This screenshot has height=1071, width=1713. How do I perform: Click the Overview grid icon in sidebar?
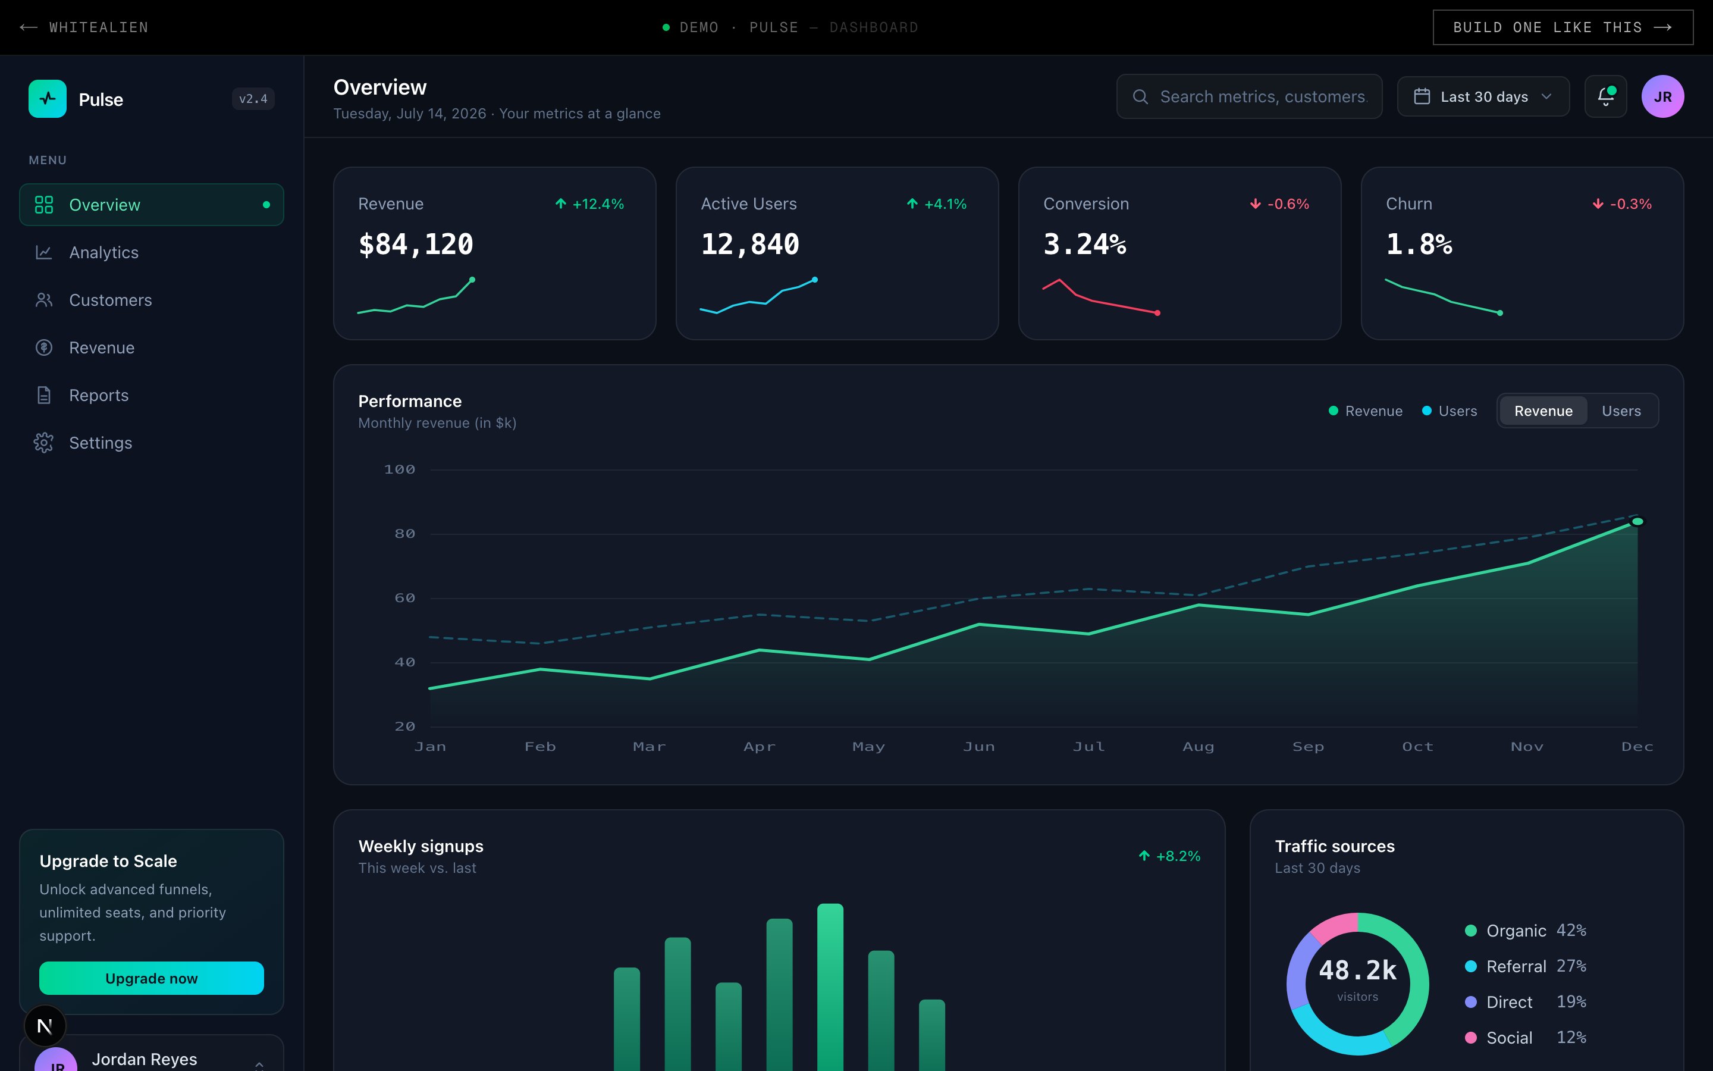pos(44,205)
